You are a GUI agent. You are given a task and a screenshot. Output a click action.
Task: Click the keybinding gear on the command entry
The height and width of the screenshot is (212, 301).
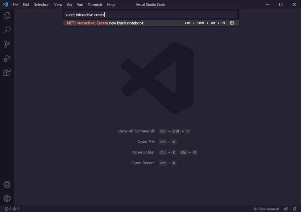232,23
